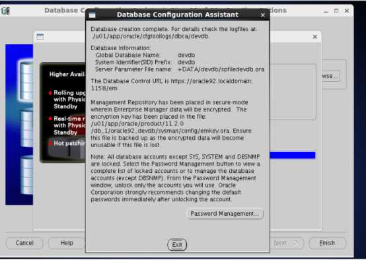
Task: Click the progress window menu icon
Action: tap(40, 36)
